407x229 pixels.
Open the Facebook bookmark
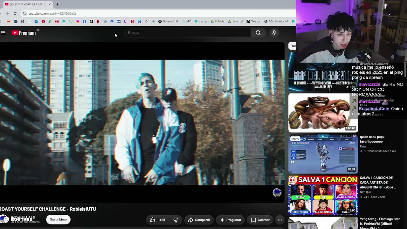[x=84, y=22]
